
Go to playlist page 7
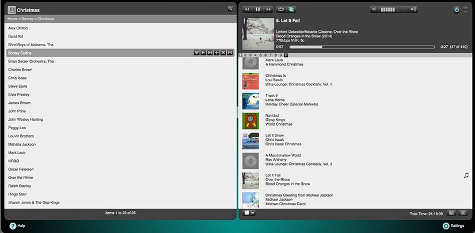click(x=271, y=55)
